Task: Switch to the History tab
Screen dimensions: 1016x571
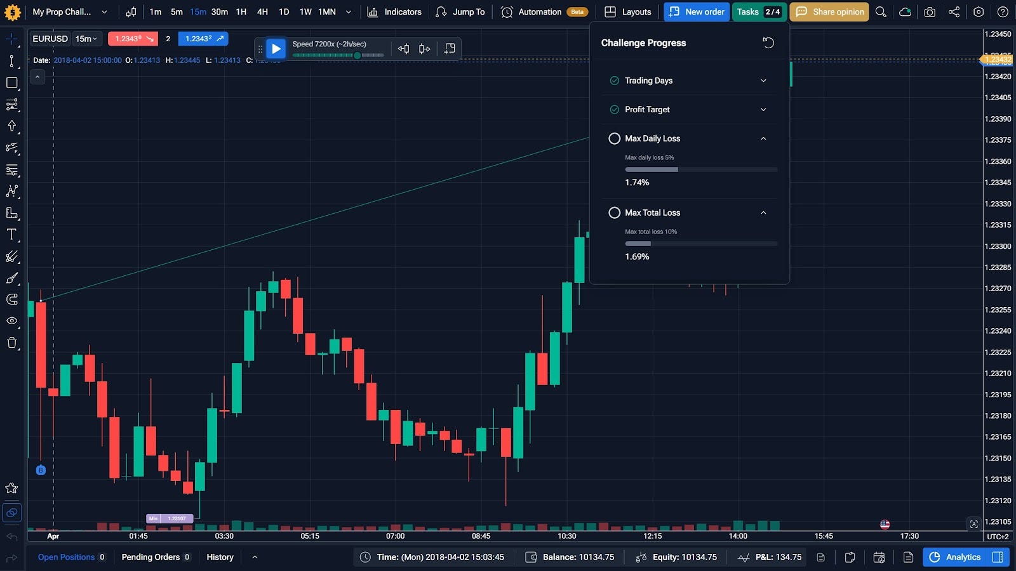Action: (220, 557)
